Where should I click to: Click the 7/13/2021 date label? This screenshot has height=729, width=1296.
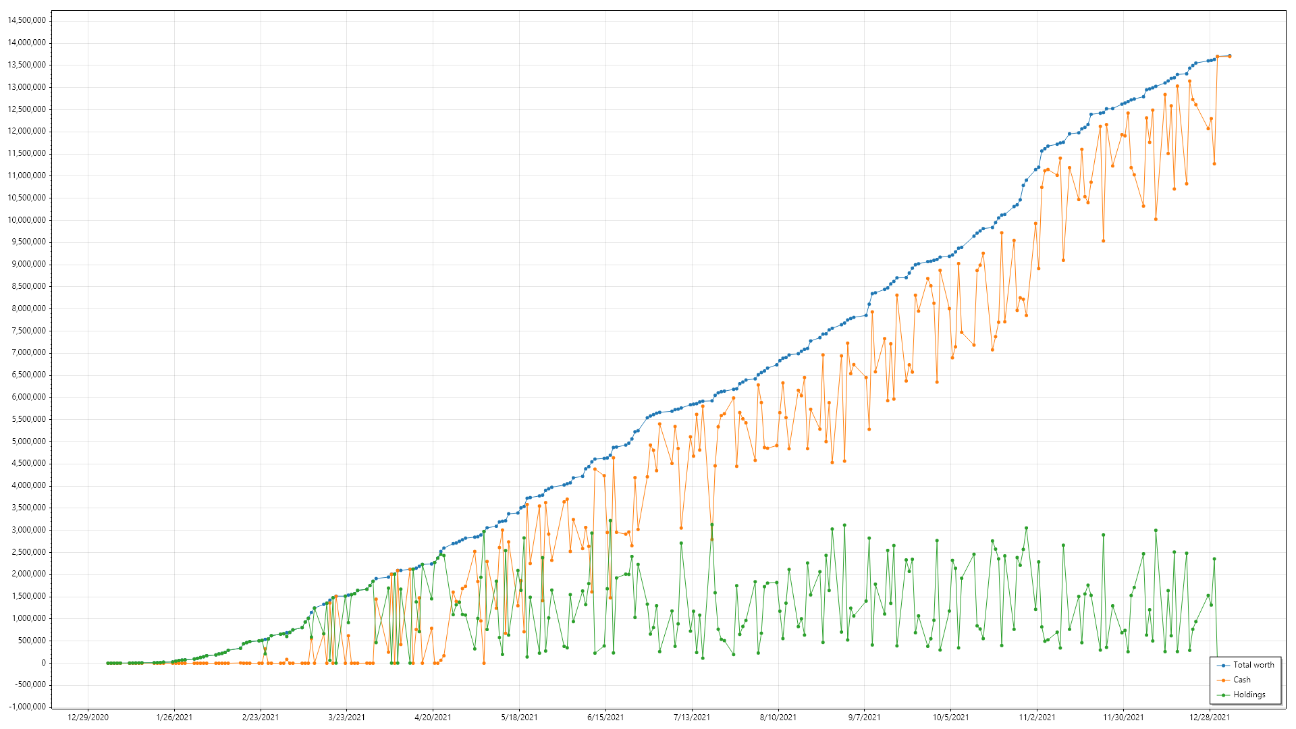[692, 718]
